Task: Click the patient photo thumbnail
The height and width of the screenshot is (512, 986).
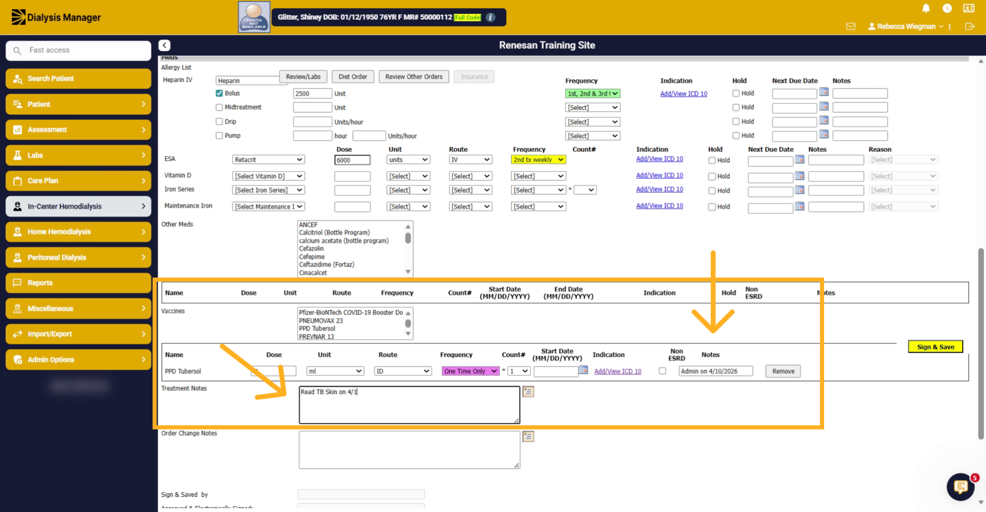Action: [x=254, y=17]
